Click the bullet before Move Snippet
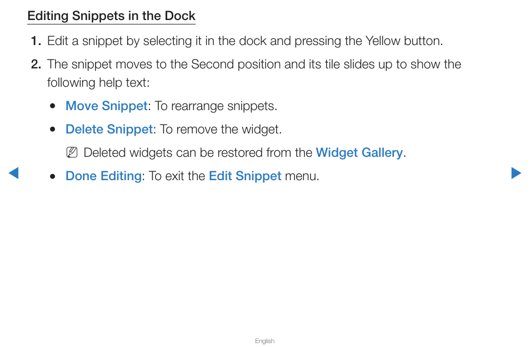This screenshot has width=530, height=347. click(x=52, y=106)
